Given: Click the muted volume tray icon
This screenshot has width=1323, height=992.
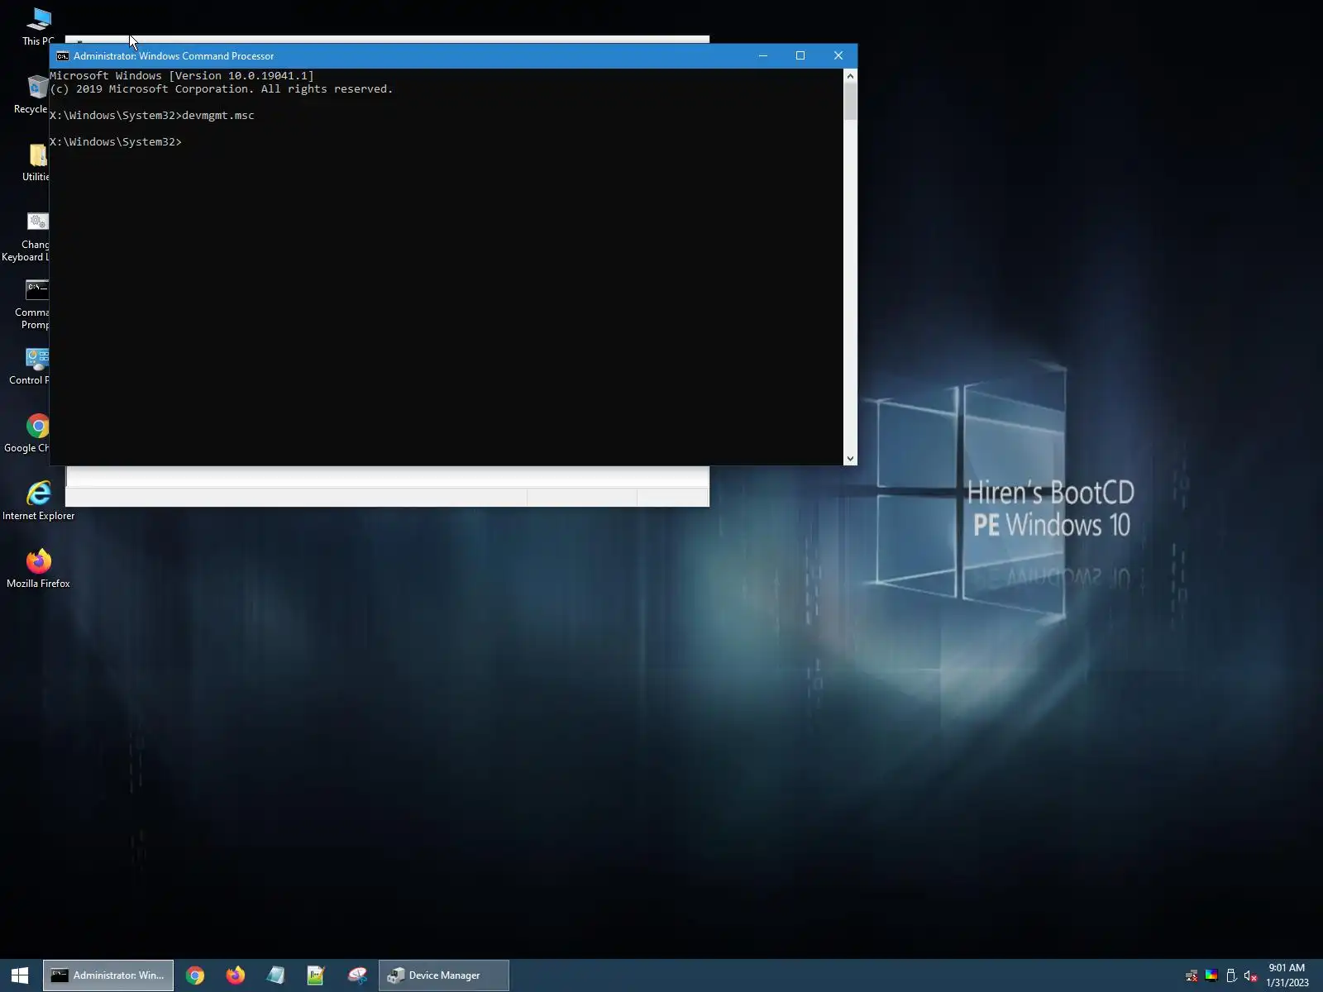Looking at the screenshot, I should pos(1251,975).
